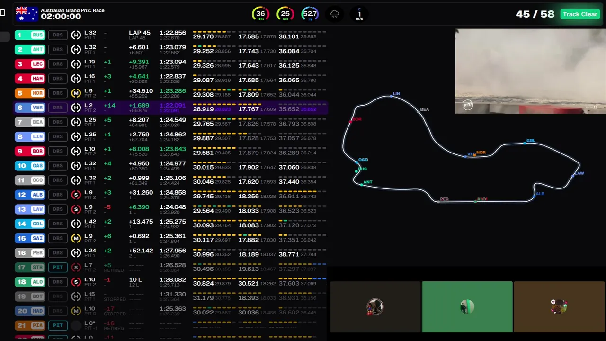Screen dimensions: 606x341
Task: Select the RUS driver tag in position 1
Action: click(x=30, y=35)
